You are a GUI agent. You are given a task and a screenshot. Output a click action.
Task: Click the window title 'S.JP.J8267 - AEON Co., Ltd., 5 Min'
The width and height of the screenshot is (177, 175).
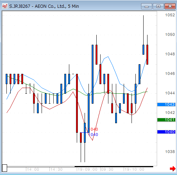coord(44,6)
